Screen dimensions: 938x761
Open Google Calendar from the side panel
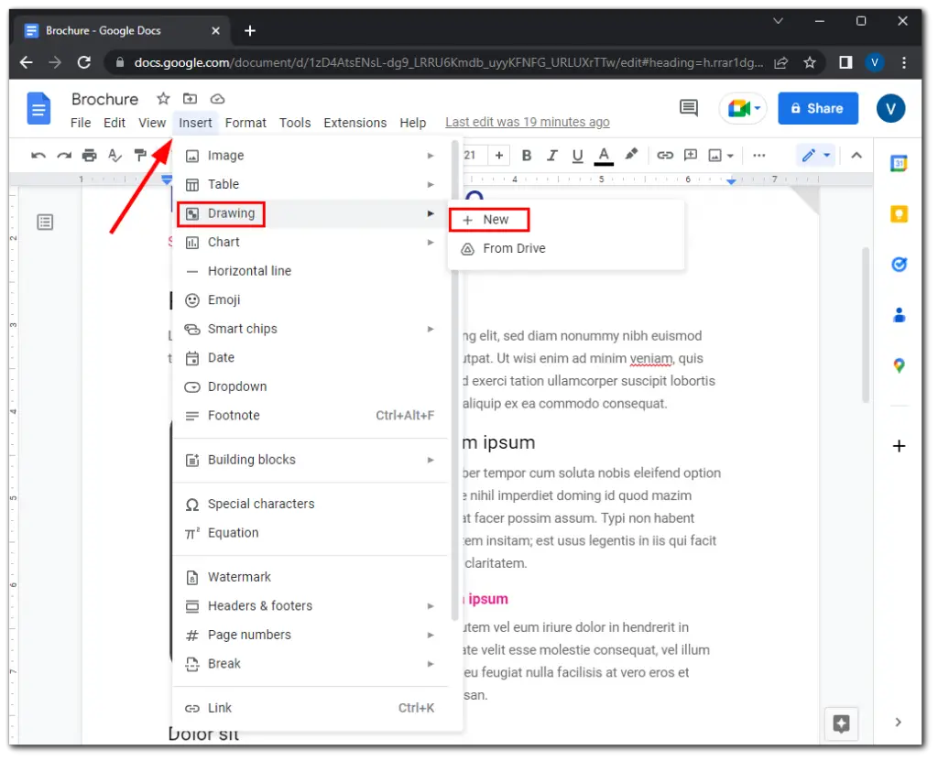[x=899, y=162]
